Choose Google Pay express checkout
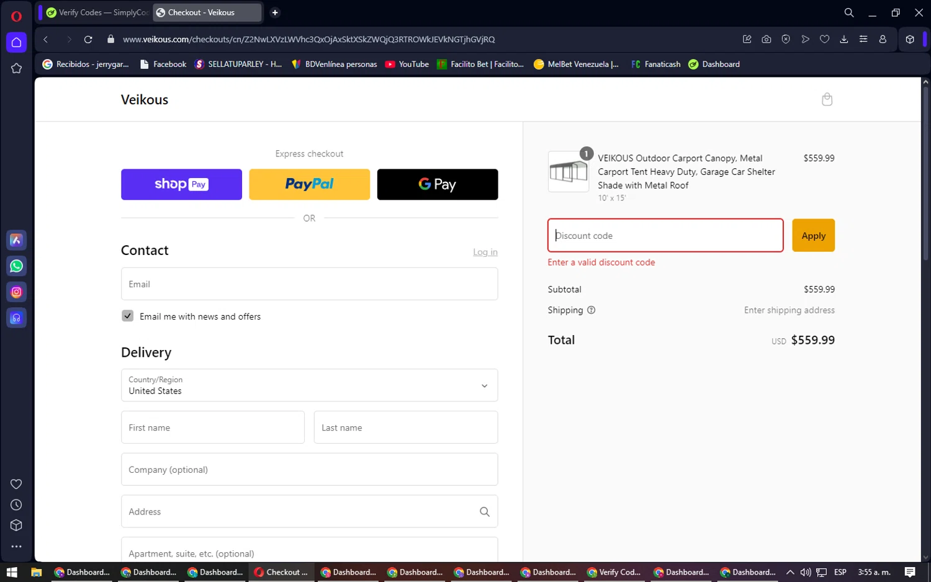The width and height of the screenshot is (931, 582). (x=438, y=184)
